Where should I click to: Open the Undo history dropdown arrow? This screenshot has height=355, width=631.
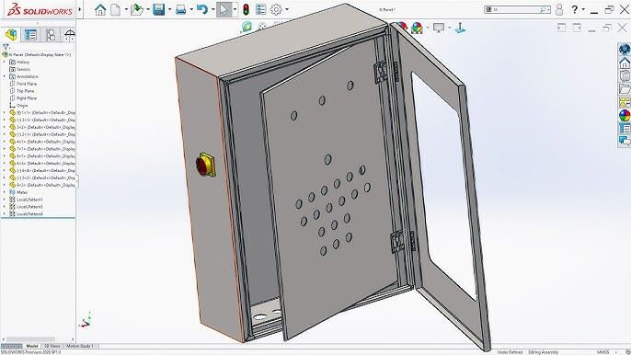point(212,9)
